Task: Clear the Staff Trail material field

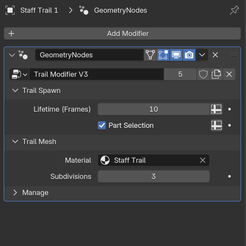Action: [203, 160]
